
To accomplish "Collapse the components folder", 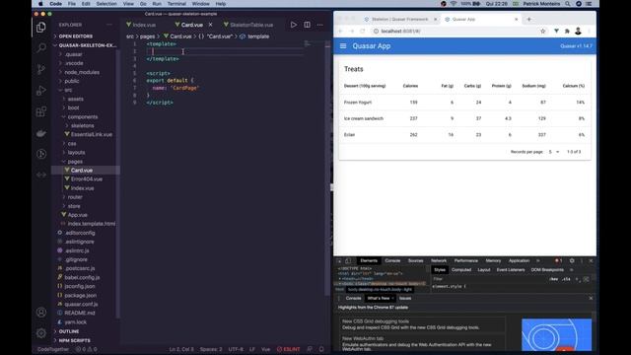I will (83, 116).
